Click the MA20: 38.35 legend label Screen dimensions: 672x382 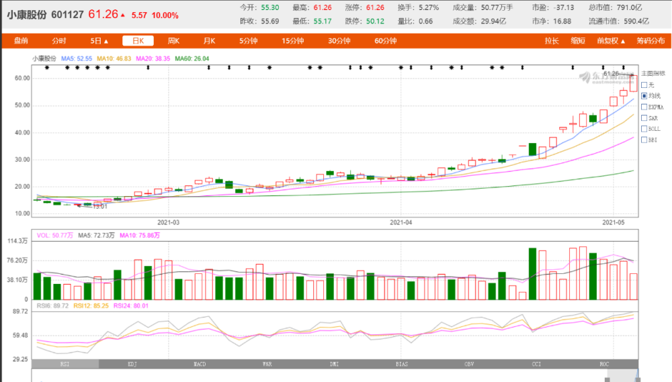coord(153,58)
